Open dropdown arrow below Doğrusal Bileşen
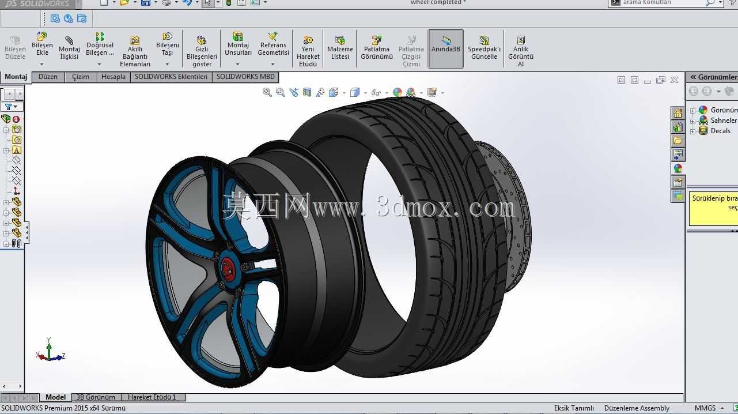 pos(99,64)
